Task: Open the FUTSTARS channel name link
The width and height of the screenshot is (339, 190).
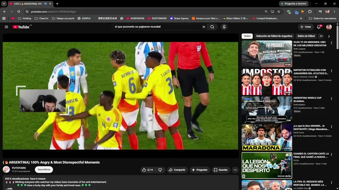Action: coord(19,168)
